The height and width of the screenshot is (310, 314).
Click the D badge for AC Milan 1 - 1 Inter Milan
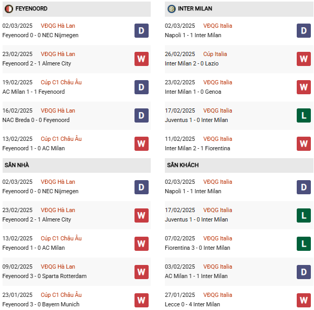304,272
